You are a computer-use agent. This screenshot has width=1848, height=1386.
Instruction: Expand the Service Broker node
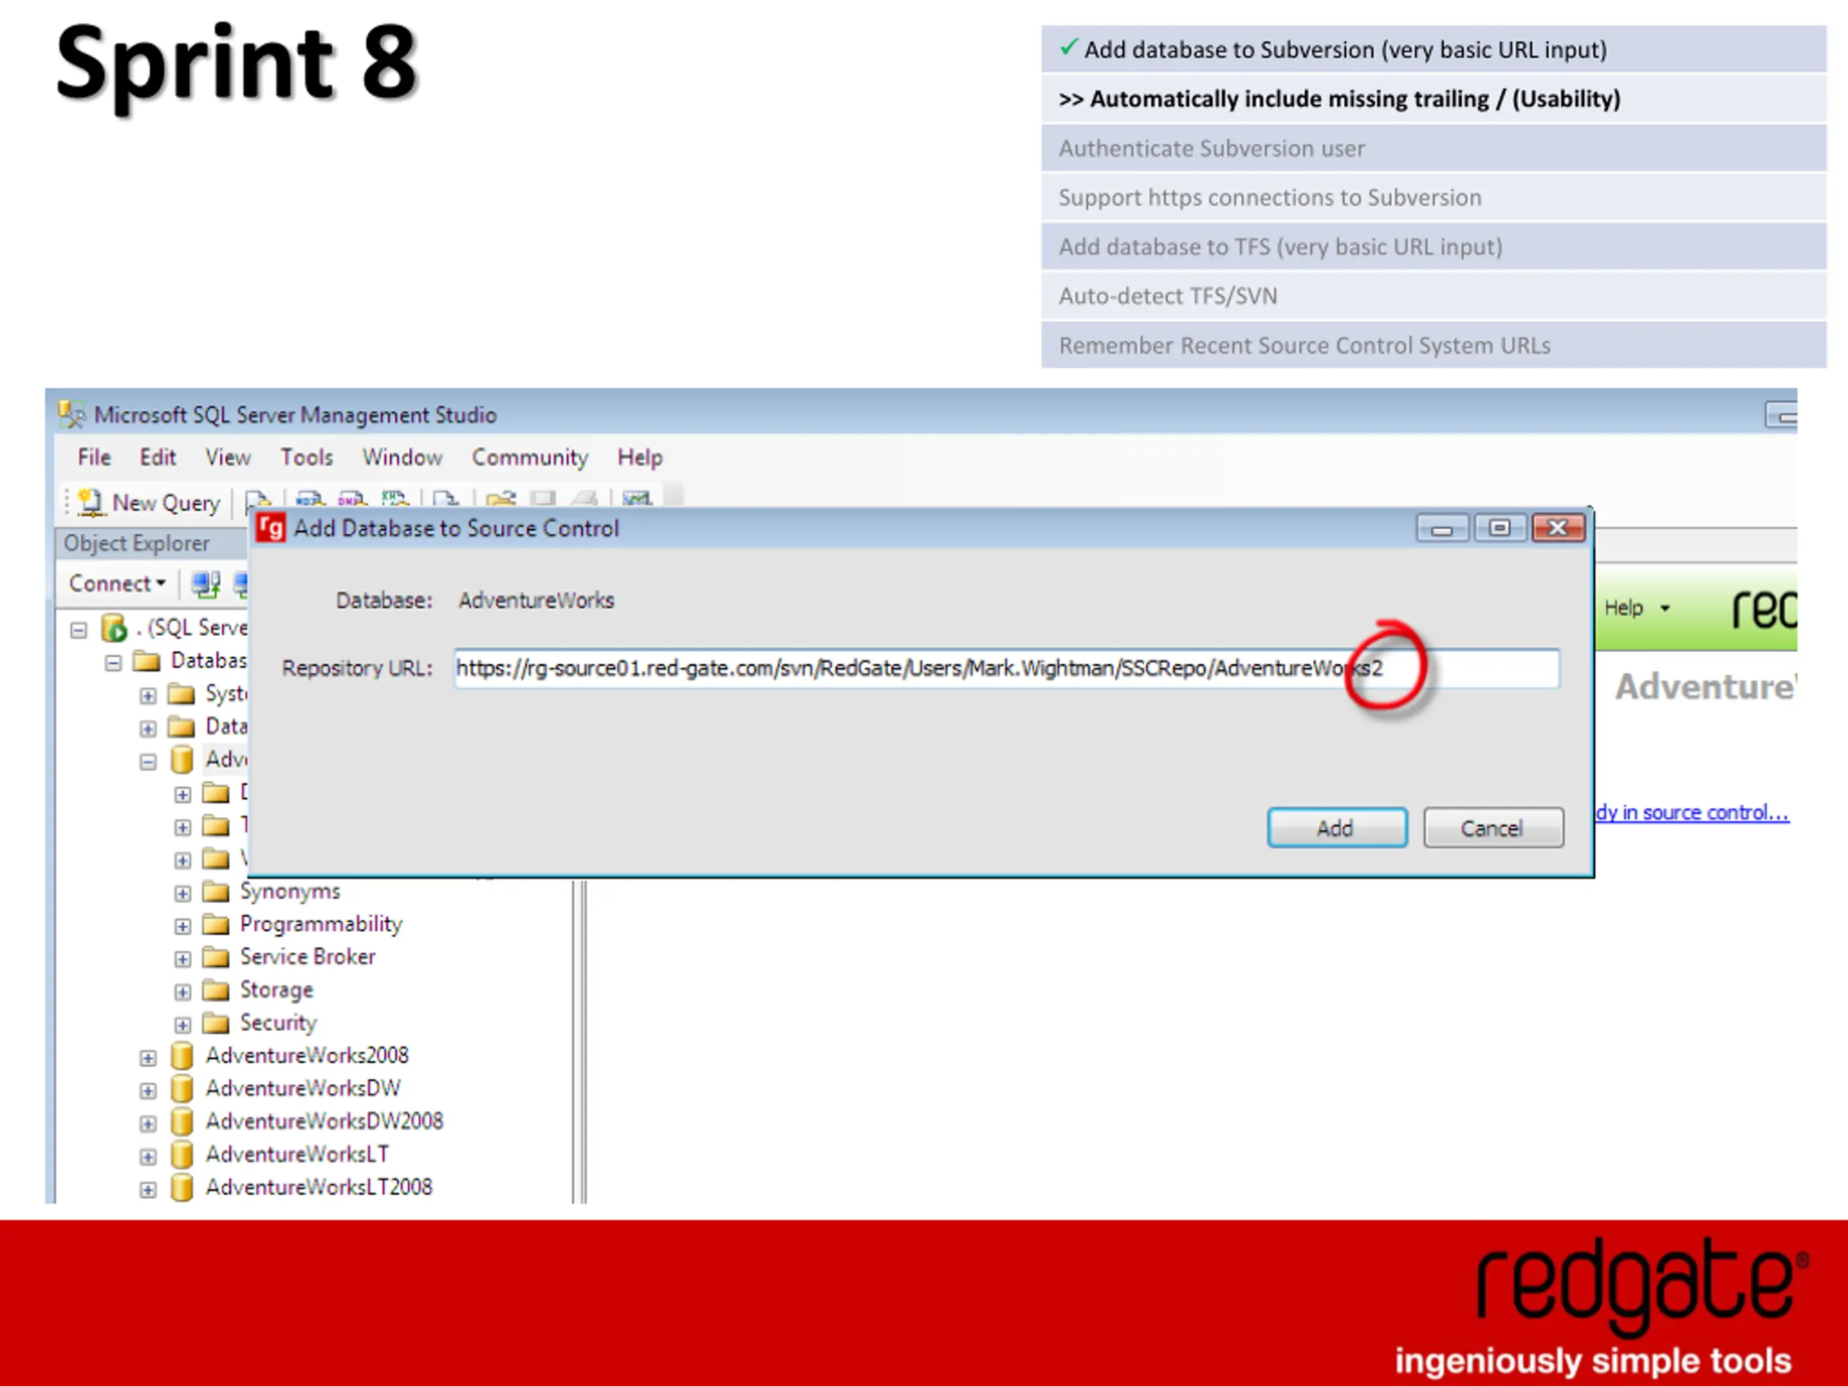point(182,959)
